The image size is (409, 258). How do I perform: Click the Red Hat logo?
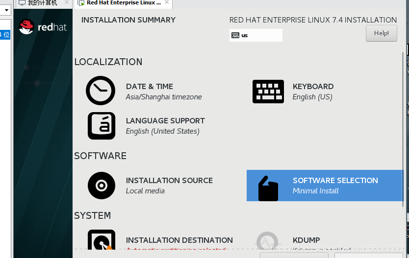[43, 27]
